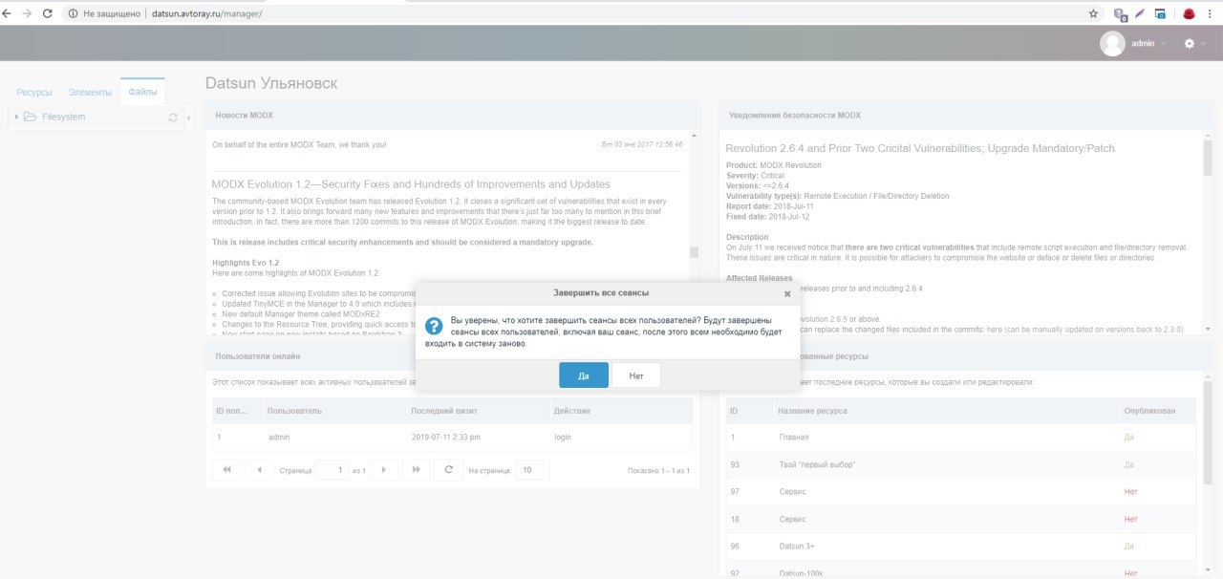The height and width of the screenshot is (579, 1223).
Task: Select Твой "первый выбор" resource row
Action: (960, 464)
